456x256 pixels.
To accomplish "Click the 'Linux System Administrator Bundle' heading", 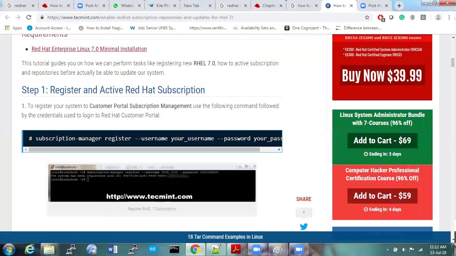I will pos(382,119).
